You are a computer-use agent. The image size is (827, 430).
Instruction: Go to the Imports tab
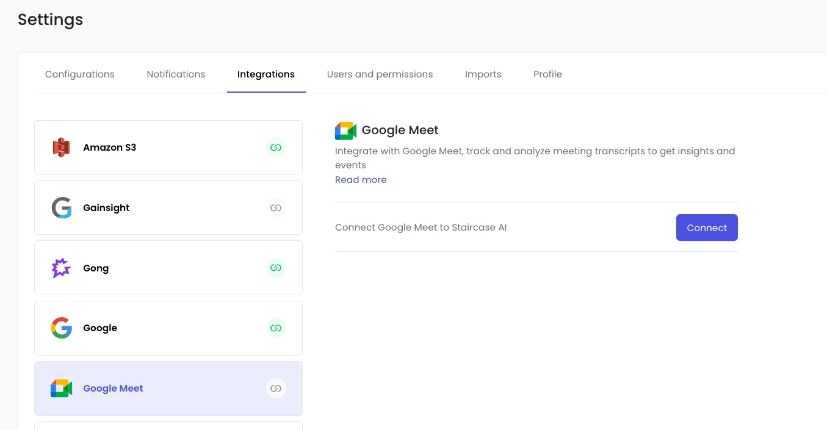tap(483, 74)
